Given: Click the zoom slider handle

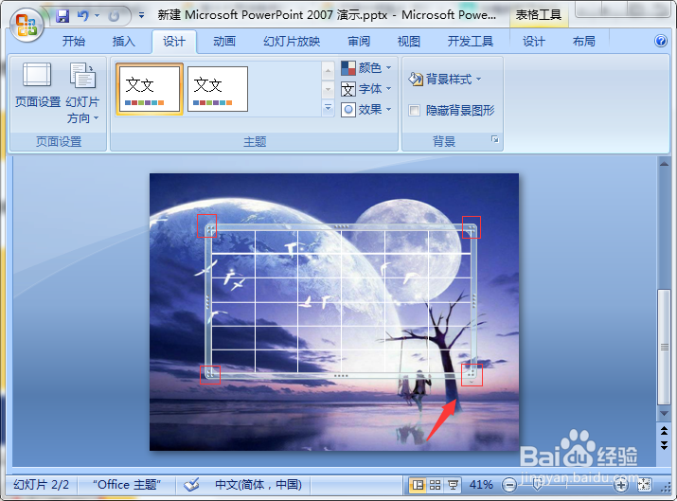Looking at the screenshot, I should coord(537,485).
